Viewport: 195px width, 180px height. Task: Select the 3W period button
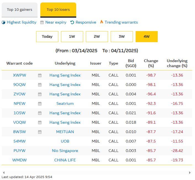coord(122,37)
